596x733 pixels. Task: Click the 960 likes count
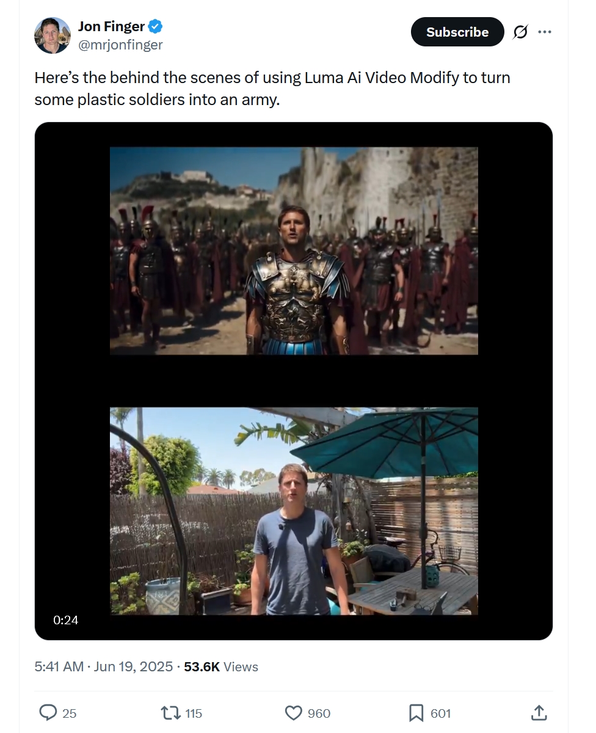click(x=319, y=713)
